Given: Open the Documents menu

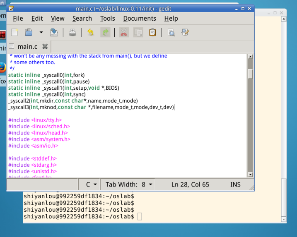Looking at the screenshot, I should [x=140, y=18].
